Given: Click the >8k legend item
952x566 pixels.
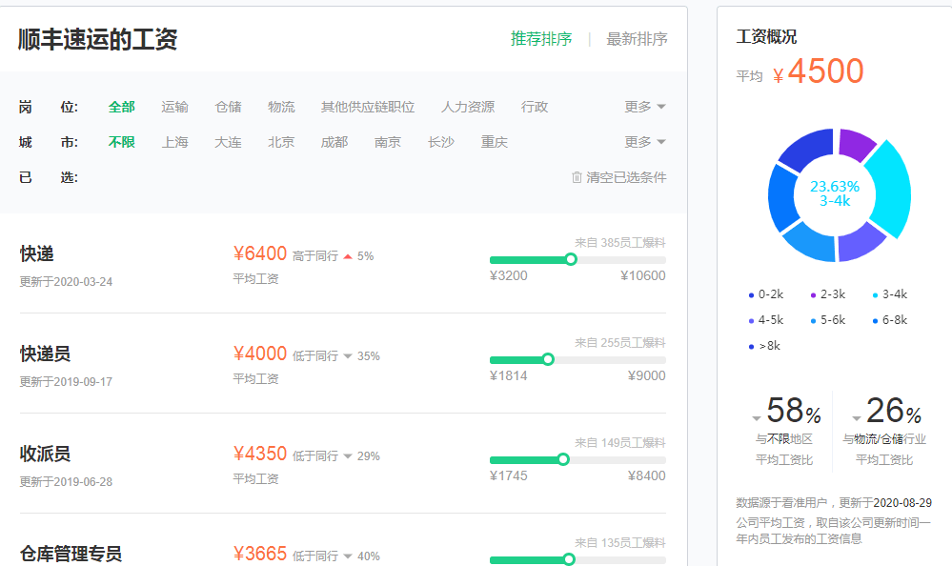Looking at the screenshot, I should (765, 346).
